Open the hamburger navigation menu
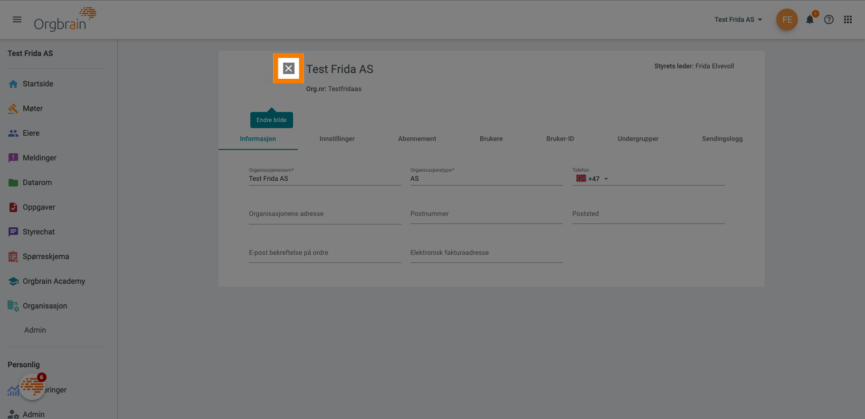This screenshot has height=419, width=865. click(17, 19)
